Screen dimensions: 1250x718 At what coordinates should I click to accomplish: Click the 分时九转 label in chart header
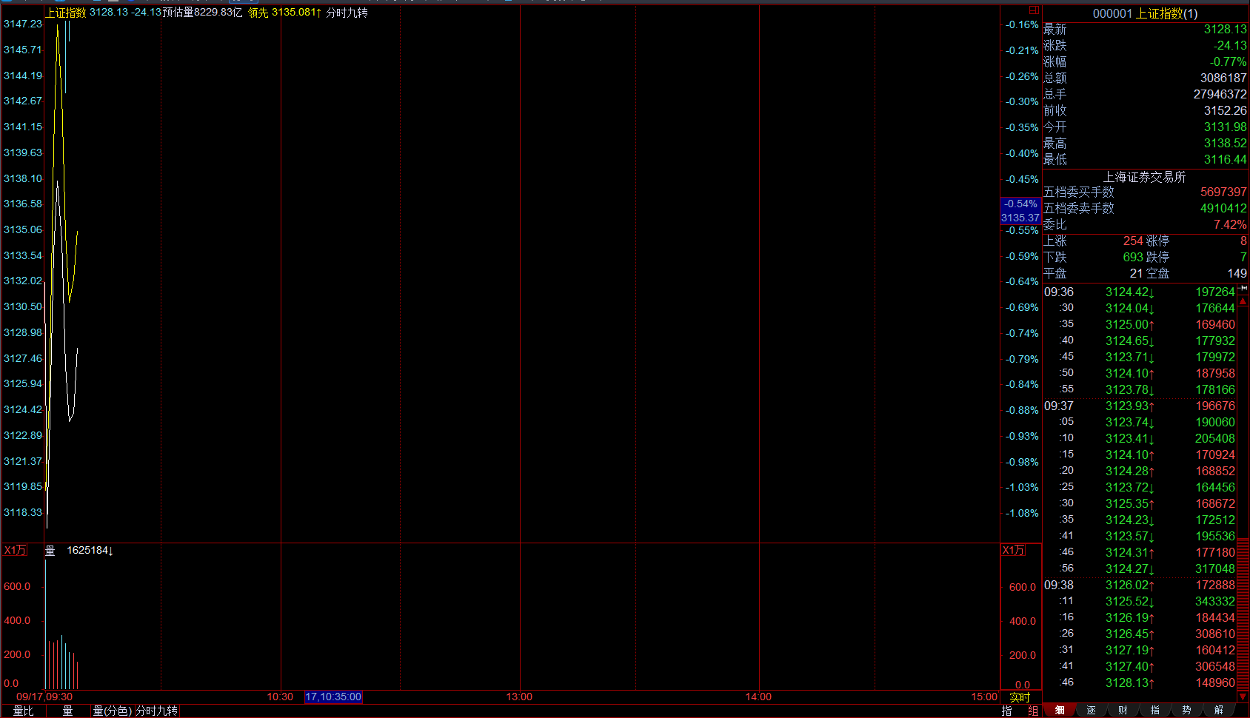[347, 13]
